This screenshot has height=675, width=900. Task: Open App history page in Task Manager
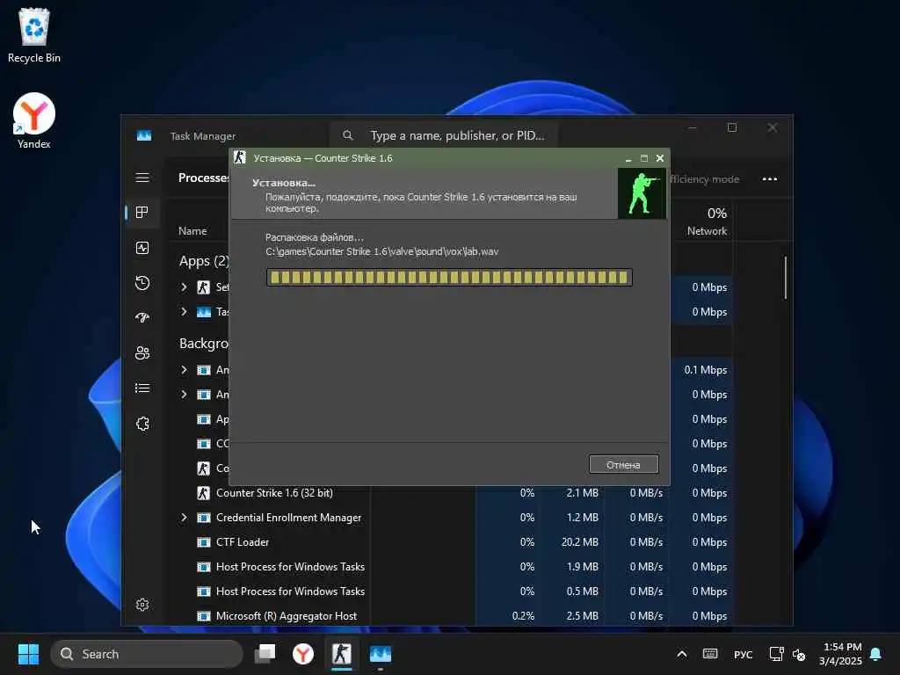point(142,283)
